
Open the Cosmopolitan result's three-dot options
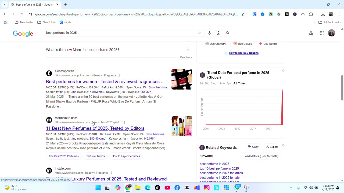coord(120,76)
